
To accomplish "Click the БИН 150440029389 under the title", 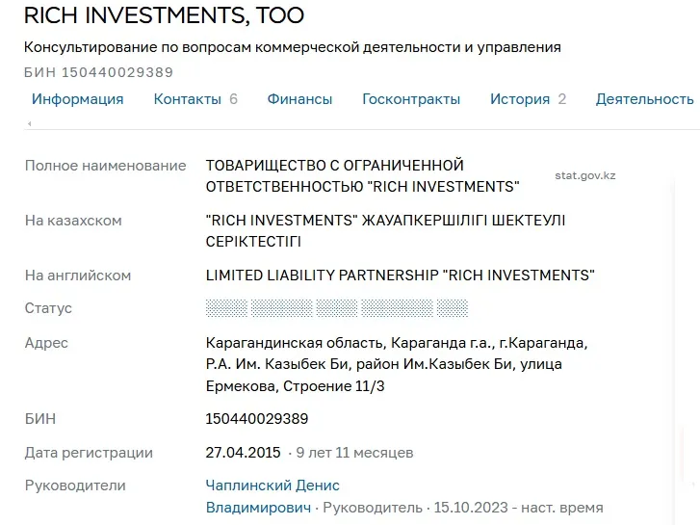I will click(98, 72).
